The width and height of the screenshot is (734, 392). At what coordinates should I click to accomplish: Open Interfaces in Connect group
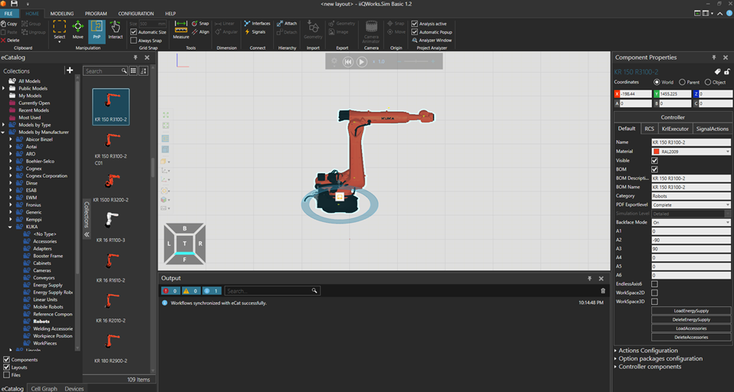(x=257, y=24)
